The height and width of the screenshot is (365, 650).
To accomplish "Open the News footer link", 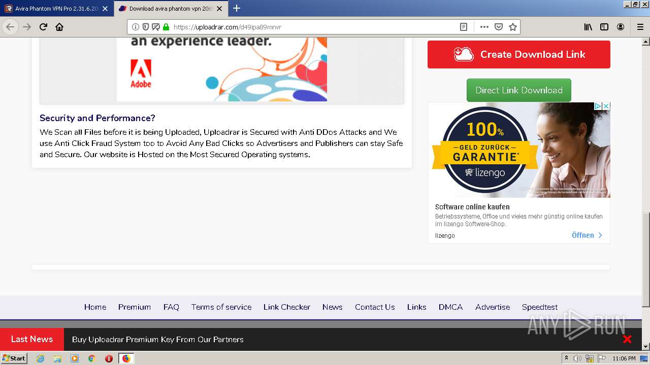I will point(333,307).
